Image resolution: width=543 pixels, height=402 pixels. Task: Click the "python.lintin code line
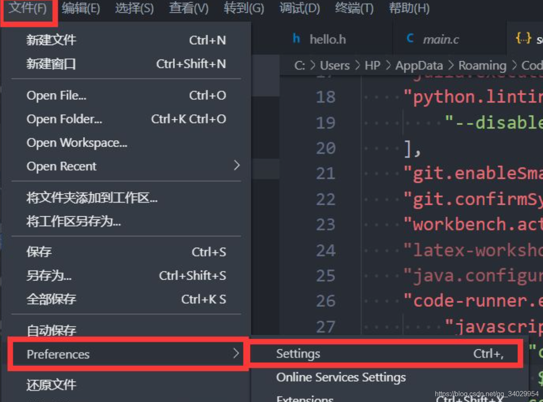point(473,97)
